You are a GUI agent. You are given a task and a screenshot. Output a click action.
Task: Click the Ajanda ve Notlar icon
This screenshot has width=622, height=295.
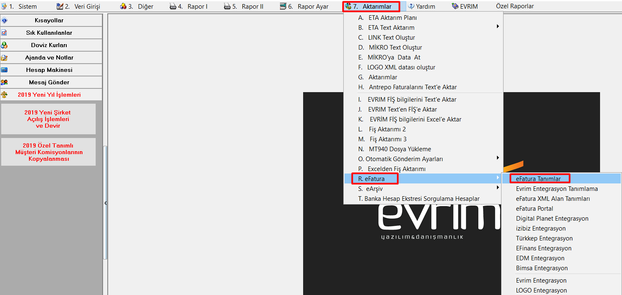4,57
